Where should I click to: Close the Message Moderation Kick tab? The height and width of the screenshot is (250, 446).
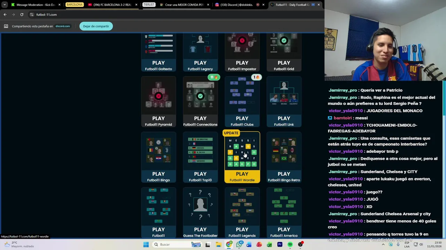[60, 5]
